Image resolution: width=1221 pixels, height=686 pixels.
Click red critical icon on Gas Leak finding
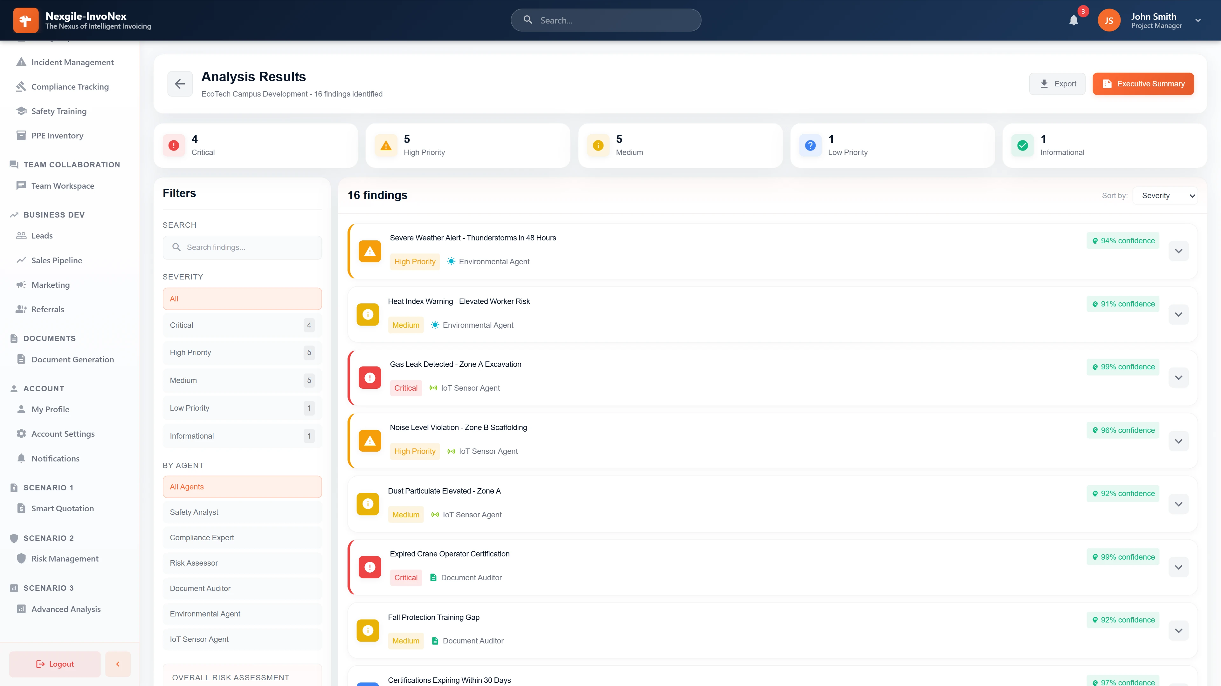370,377
